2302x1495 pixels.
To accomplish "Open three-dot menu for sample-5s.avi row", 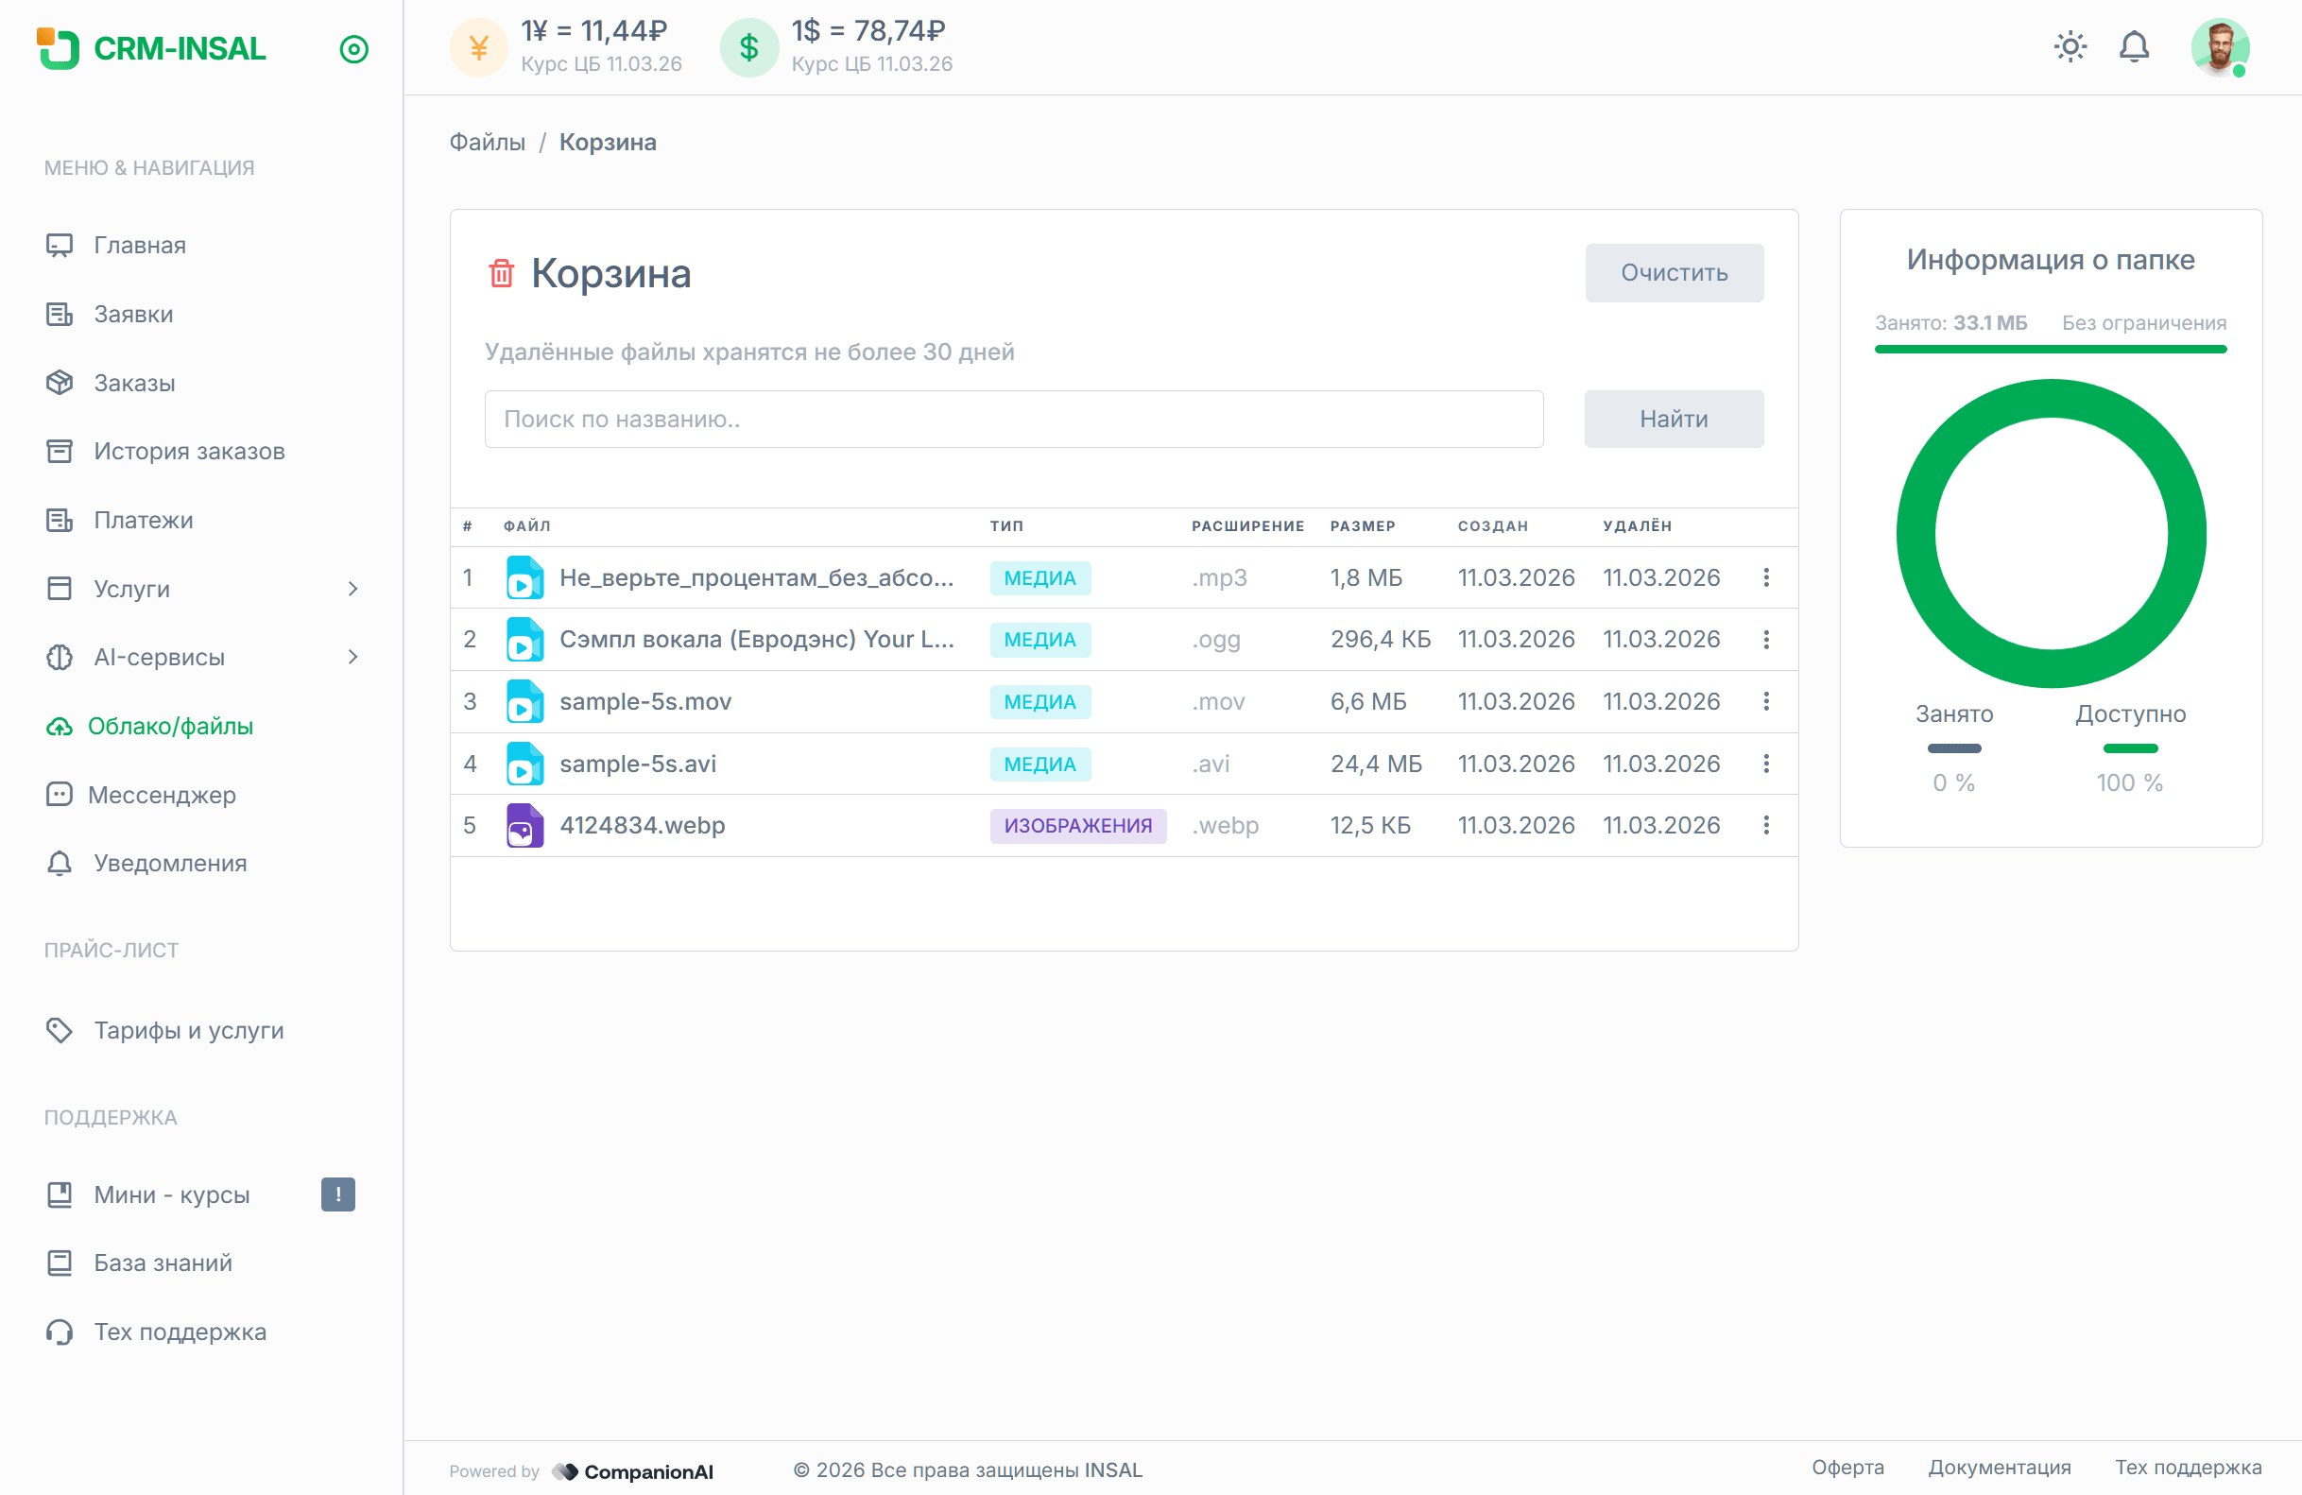I will 1766,764.
